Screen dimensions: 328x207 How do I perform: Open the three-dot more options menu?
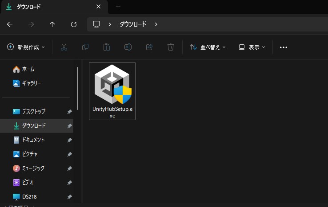point(284,47)
